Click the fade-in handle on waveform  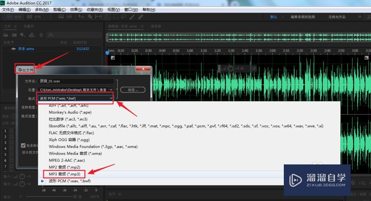tap(113, 58)
